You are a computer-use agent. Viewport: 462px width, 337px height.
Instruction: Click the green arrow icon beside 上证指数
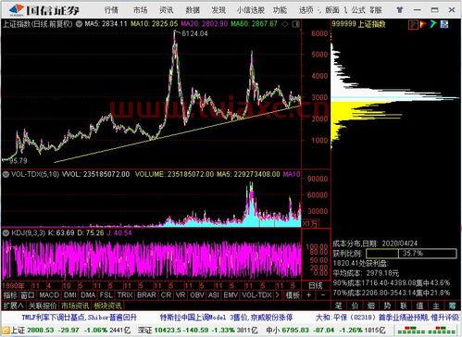433,24
